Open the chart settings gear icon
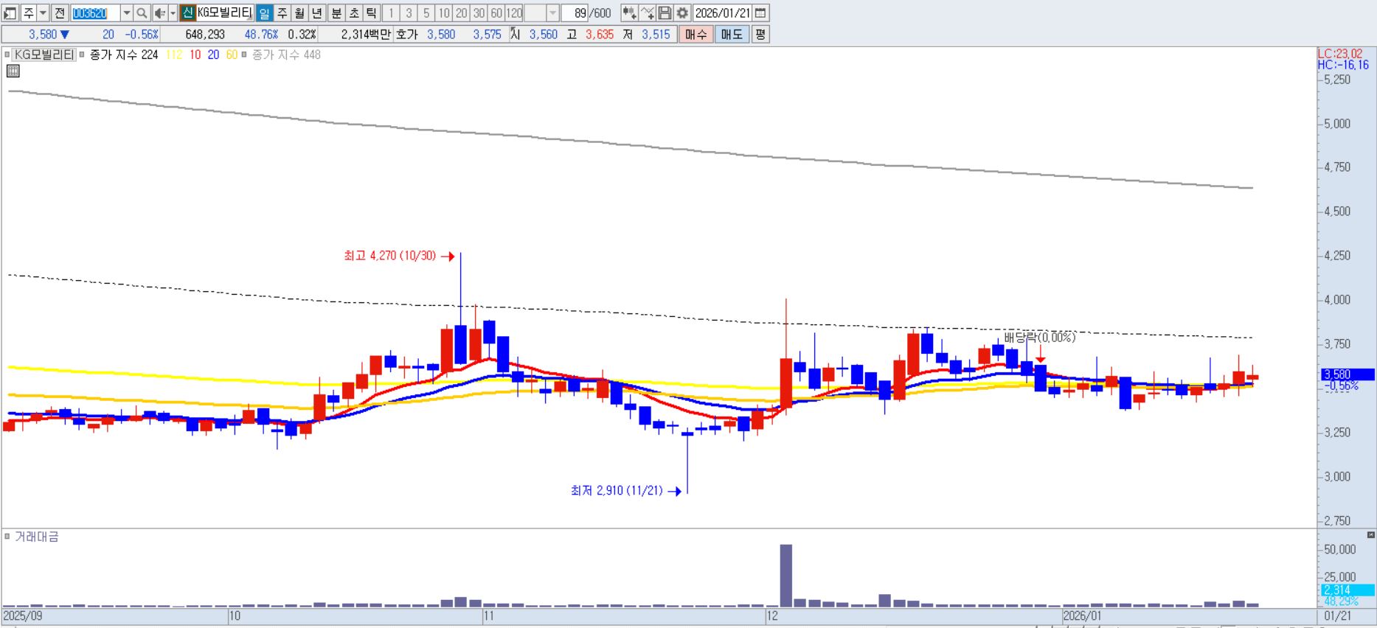 pos(682,13)
